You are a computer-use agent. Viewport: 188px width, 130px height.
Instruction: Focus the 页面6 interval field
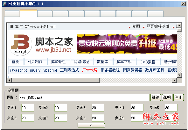pyautogui.click(x=28, y=118)
